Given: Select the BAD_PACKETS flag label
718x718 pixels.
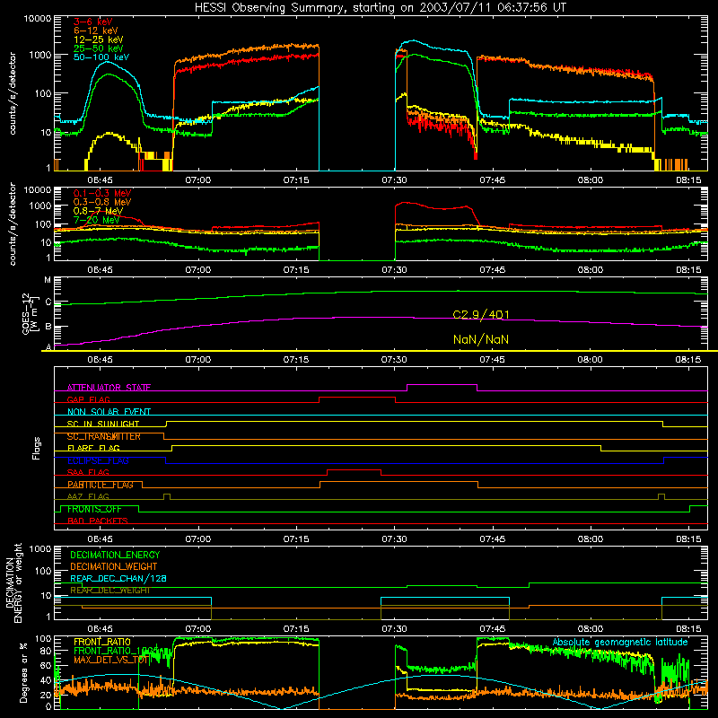Looking at the screenshot, I should tap(98, 521).
